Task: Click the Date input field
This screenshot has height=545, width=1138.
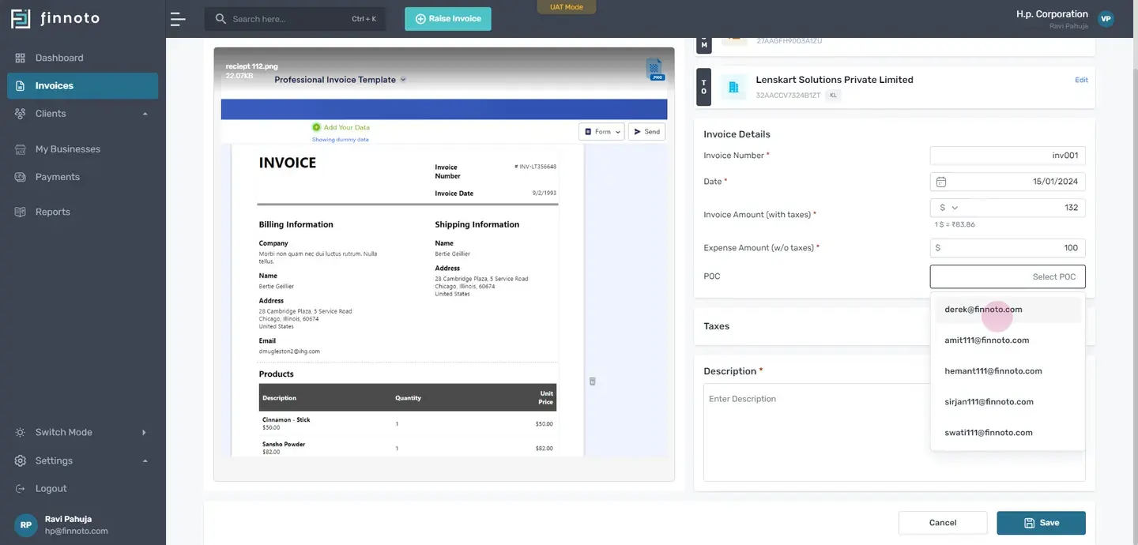Action: click(1008, 182)
